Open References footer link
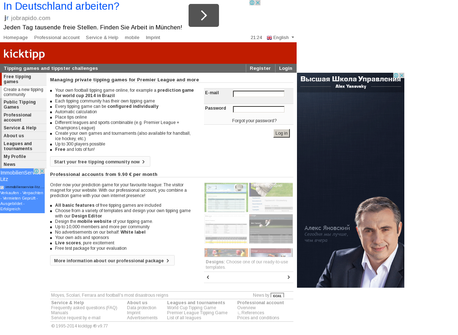The width and height of the screenshot is (458, 335). point(253,313)
